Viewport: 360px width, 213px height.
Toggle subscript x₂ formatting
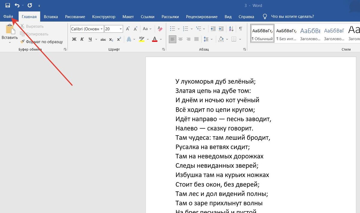point(111,39)
